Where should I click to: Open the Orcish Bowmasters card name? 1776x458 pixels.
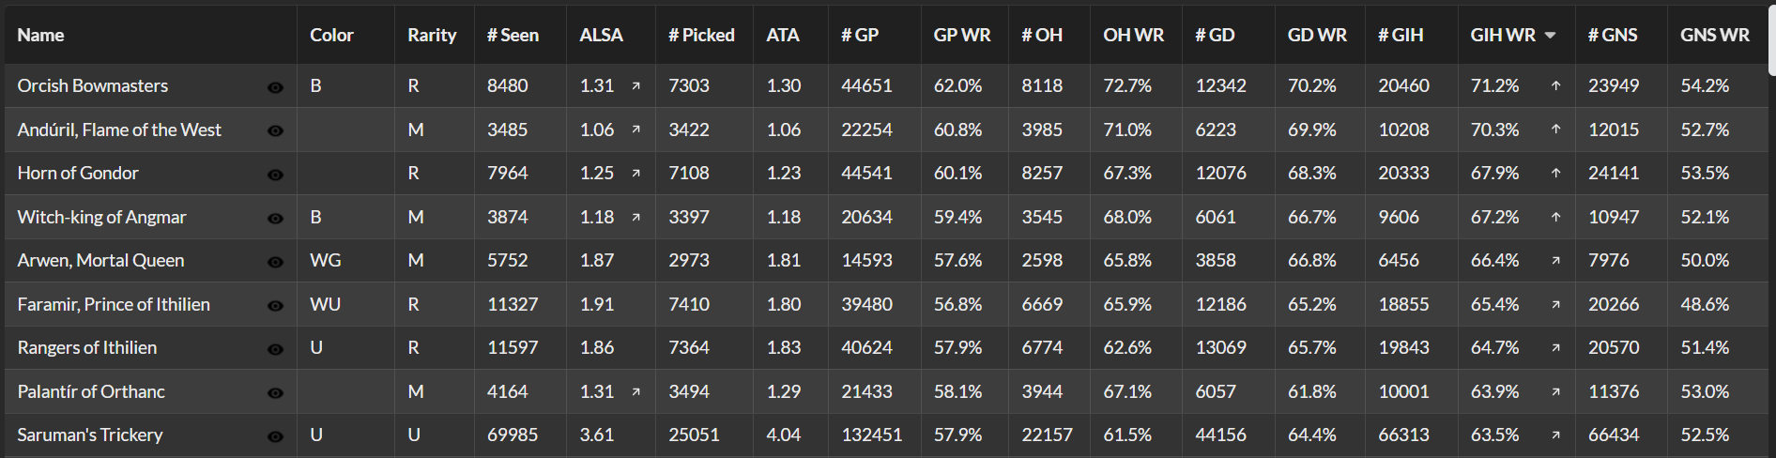pos(93,85)
